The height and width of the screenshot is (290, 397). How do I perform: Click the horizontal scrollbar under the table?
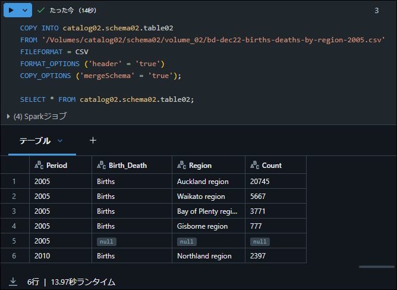pyautogui.click(x=376, y=267)
